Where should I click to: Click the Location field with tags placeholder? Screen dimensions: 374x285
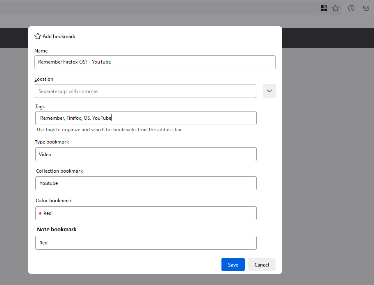tap(146, 91)
